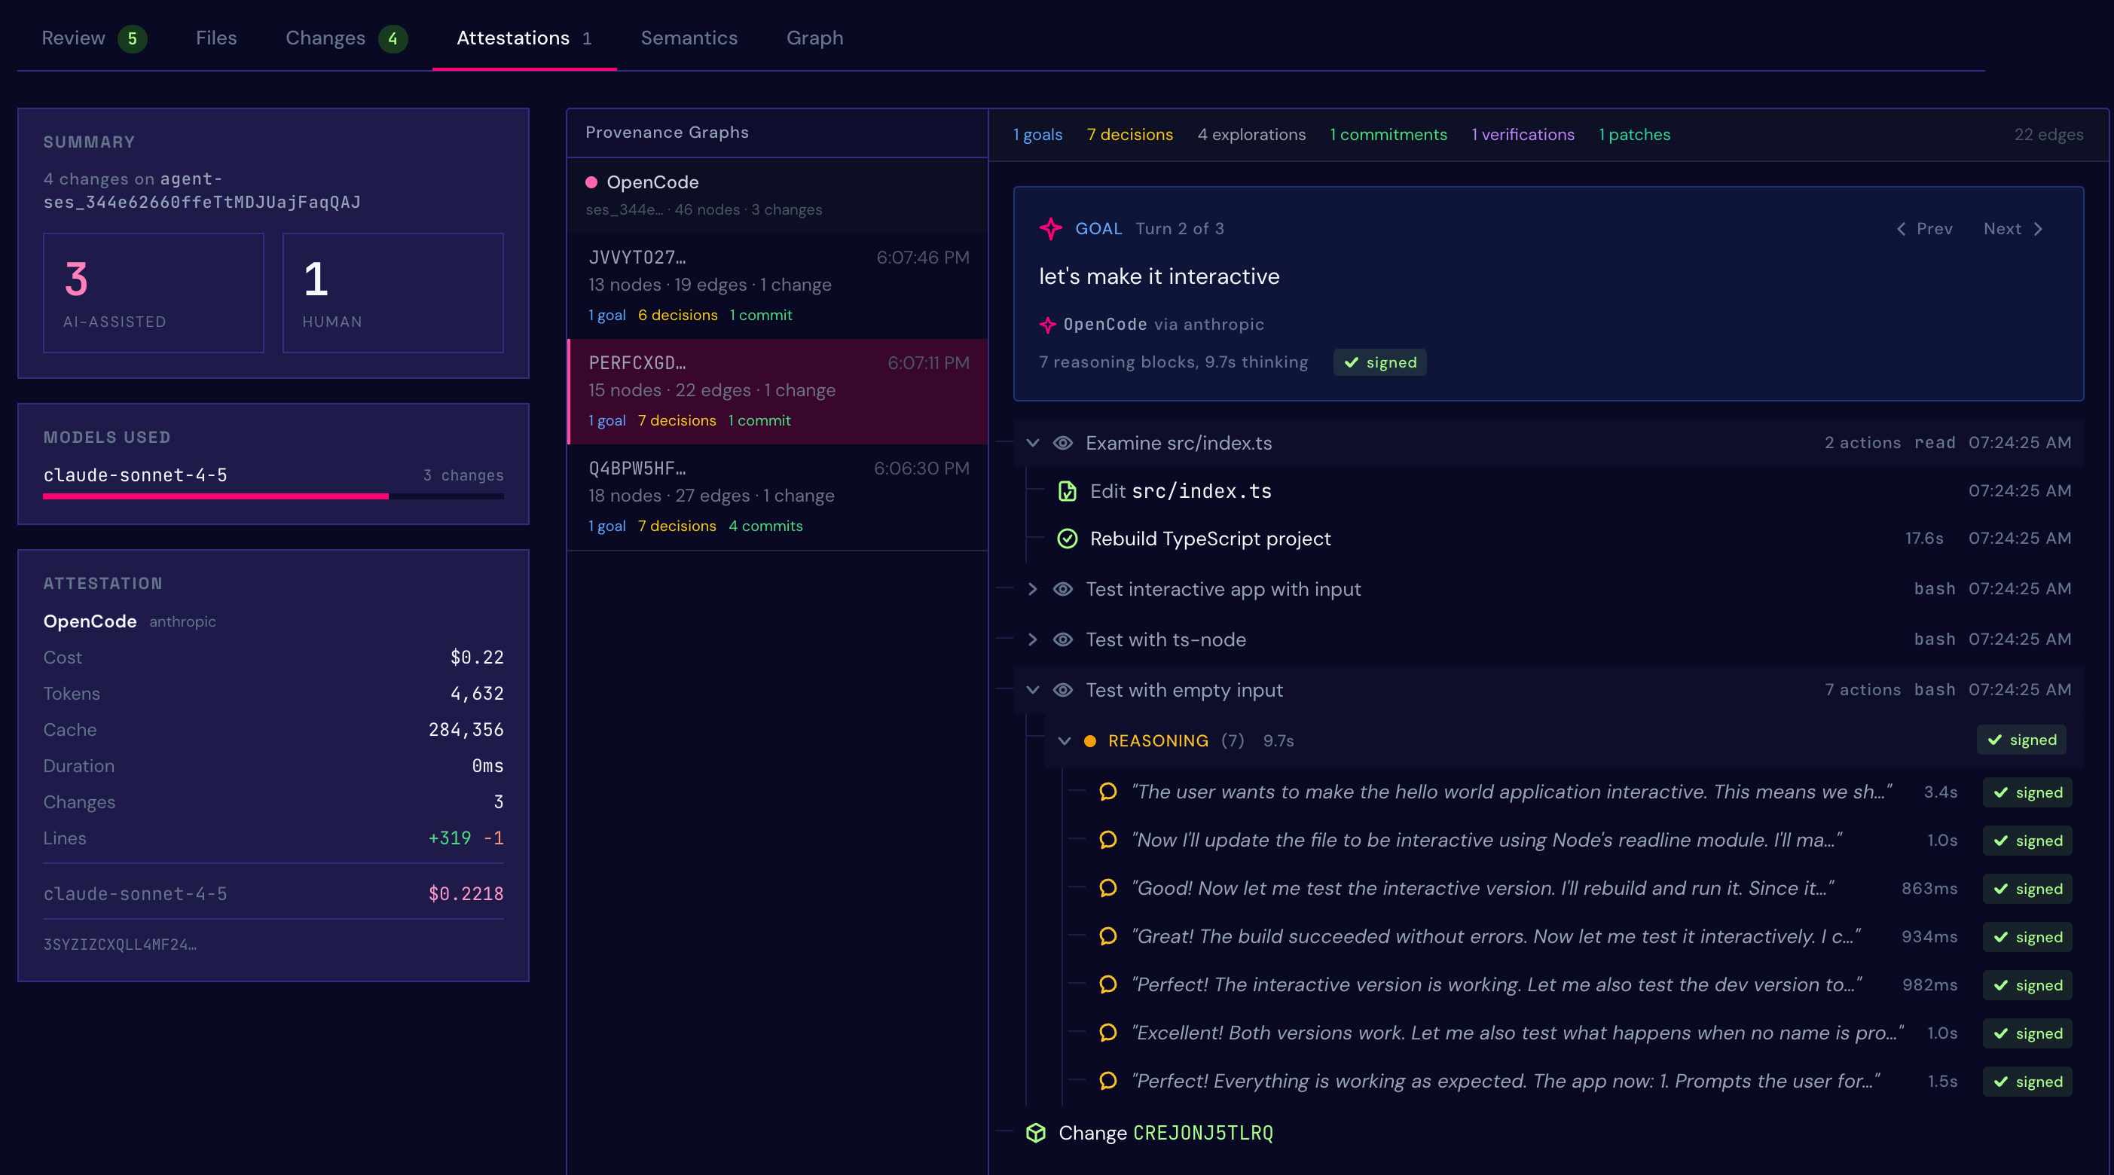Click the claude-sonnet-4-5 cost $0.2218
Image resolution: width=2114 pixels, height=1175 pixels.
pyautogui.click(x=466, y=893)
